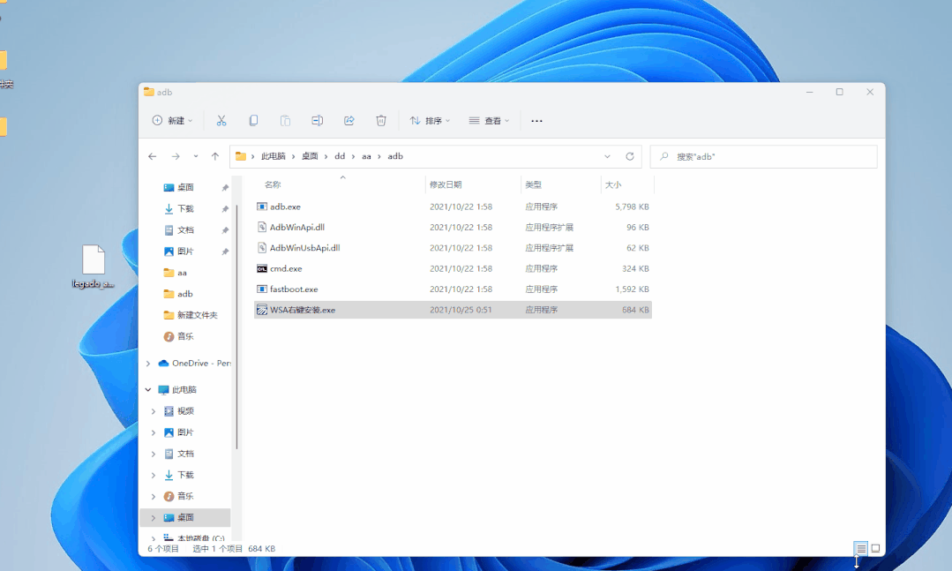952x571 pixels.
Task: Open the 查看 view dropdown
Action: 490,120
